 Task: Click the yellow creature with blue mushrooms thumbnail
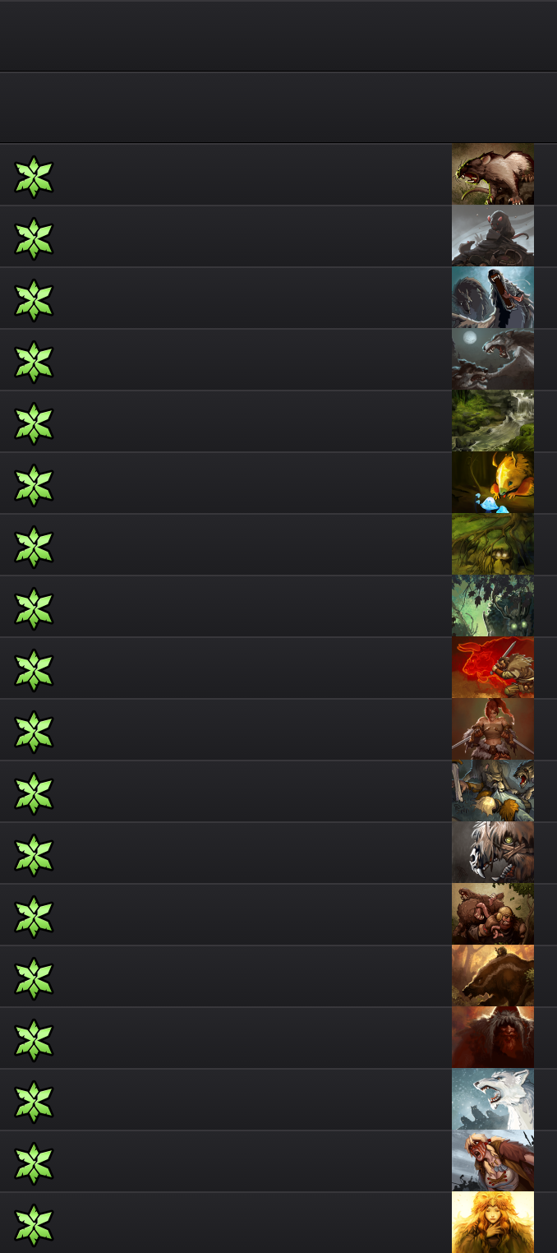(493, 483)
